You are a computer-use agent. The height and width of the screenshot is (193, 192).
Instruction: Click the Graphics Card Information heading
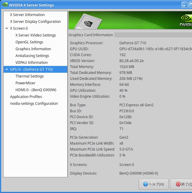(x=91, y=35)
